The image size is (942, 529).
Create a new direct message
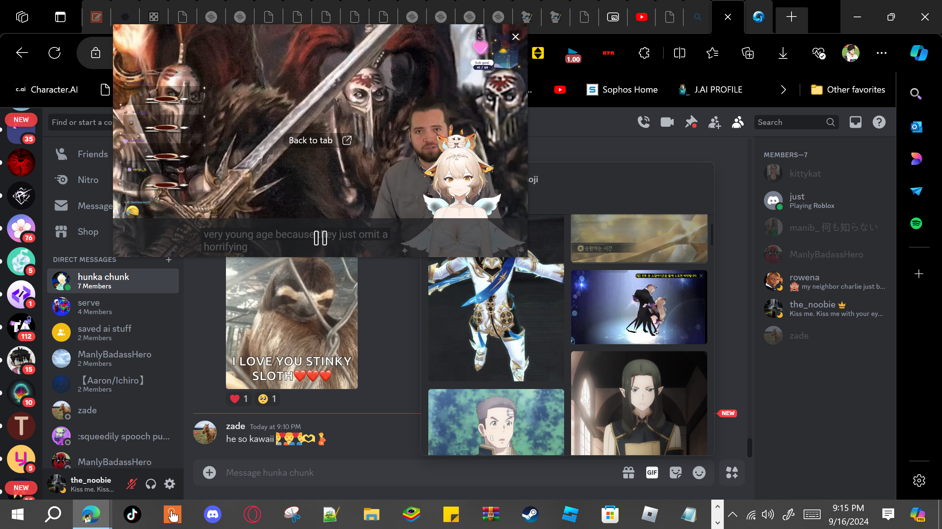(169, 260)
